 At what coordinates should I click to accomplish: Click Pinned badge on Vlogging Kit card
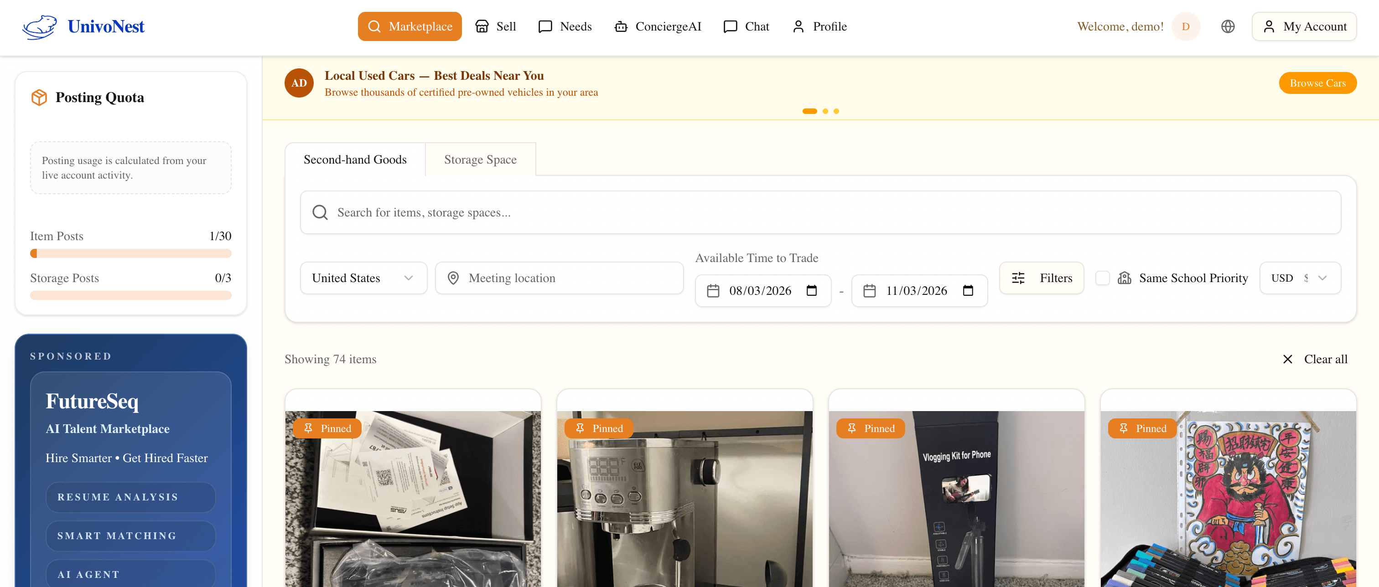pyautogui.click(x=871, y=428)
